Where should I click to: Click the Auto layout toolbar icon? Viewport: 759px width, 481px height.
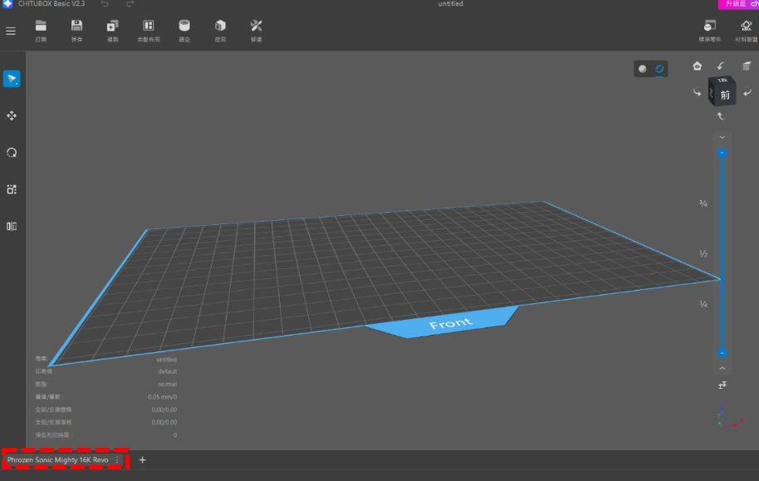[148, 27]
